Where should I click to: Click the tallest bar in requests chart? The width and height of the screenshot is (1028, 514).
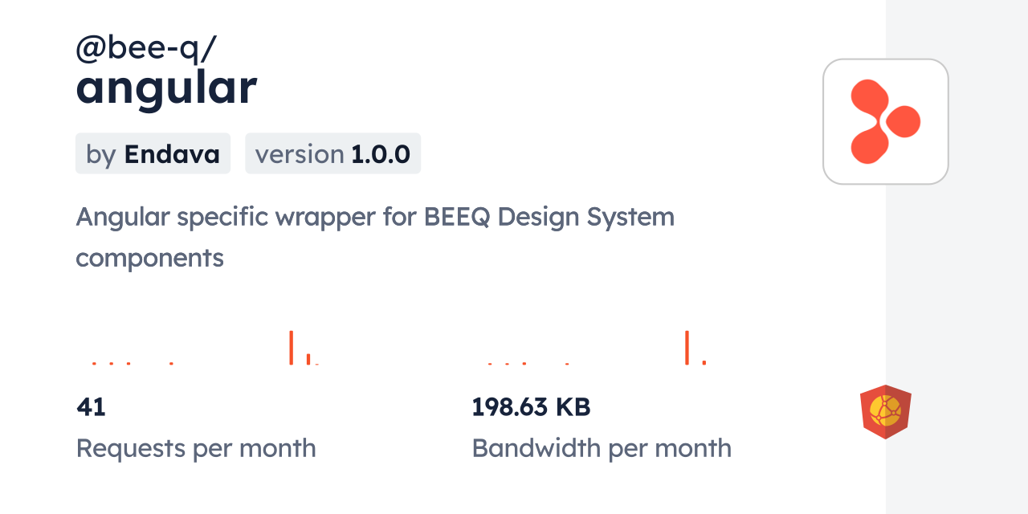point(292,348)
